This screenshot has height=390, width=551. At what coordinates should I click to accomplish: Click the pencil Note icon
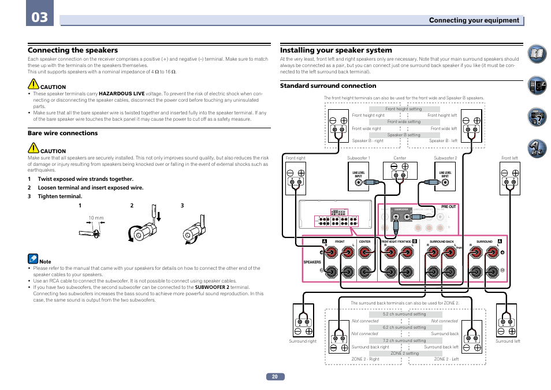(33, 259)
